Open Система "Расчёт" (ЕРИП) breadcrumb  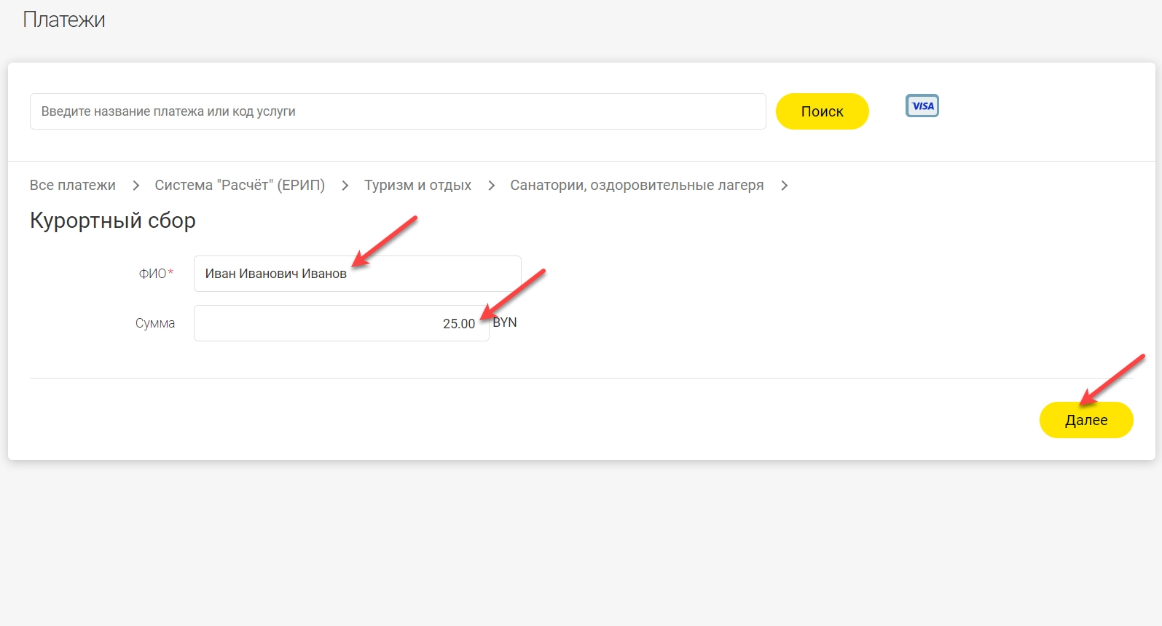(240, 185)
